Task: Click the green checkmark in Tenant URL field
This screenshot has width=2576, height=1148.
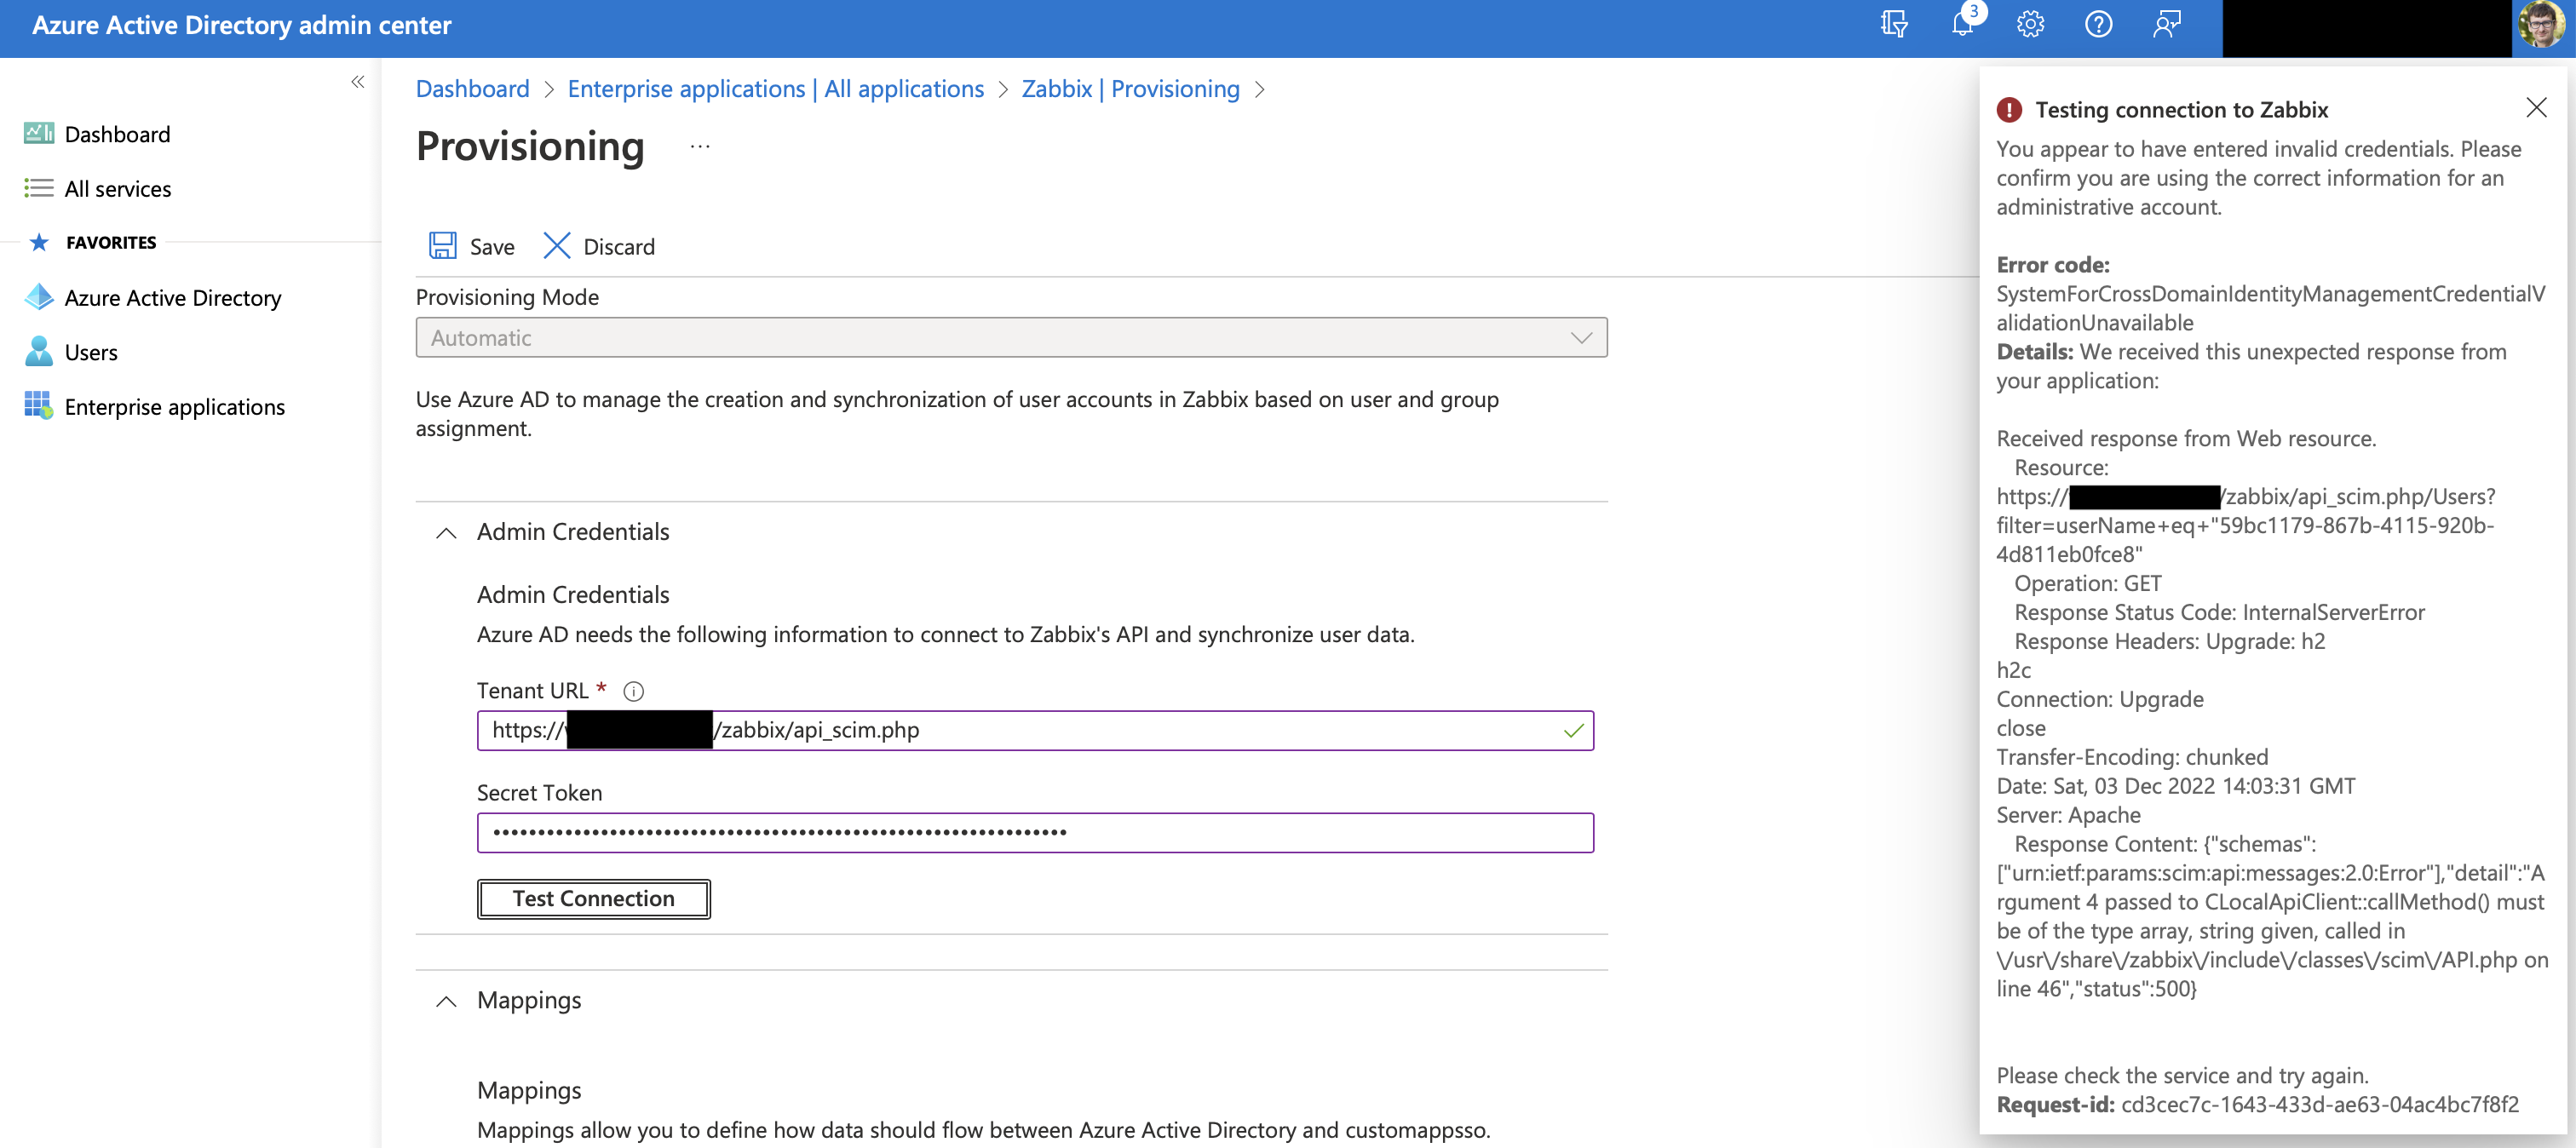Action: 1573,730
